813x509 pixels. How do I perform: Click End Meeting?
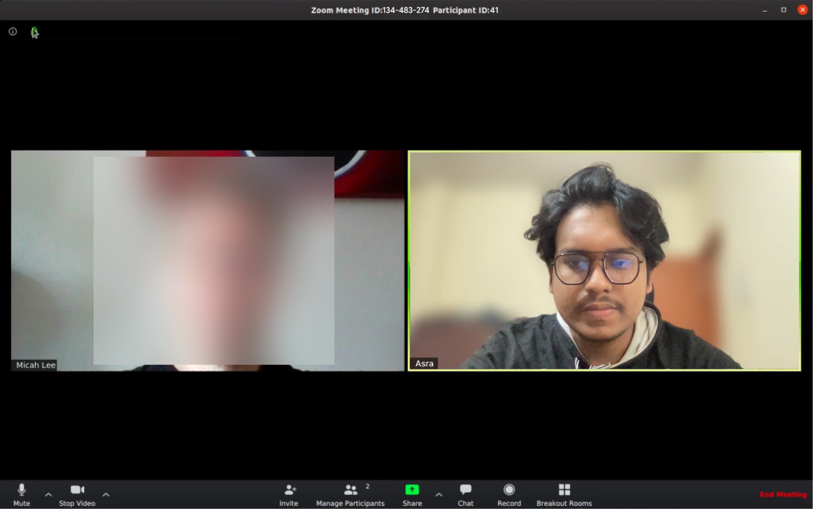click(x=783, y=494)
